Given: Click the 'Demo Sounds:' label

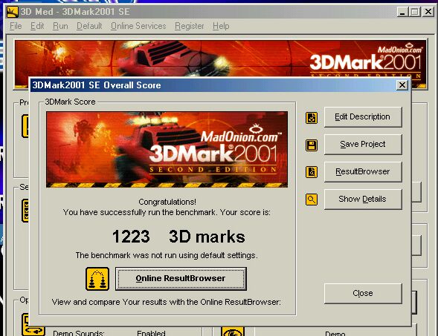Looking at the screenshot, I should tap(79, 333).
